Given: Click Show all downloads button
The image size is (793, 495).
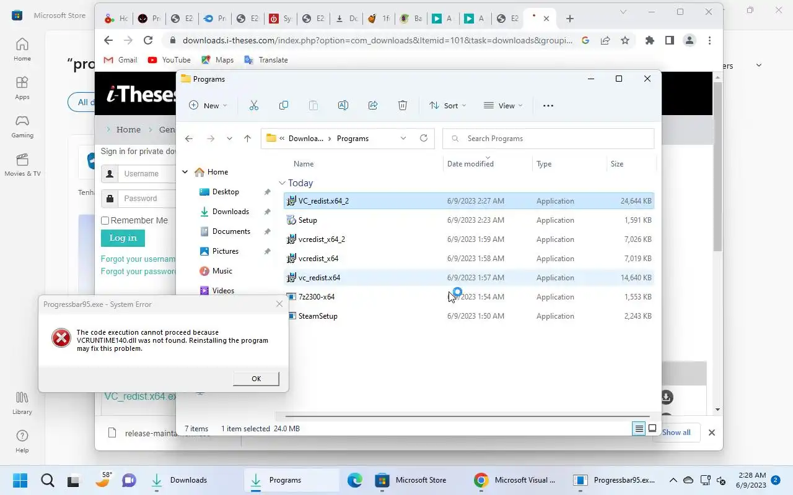Looking at the screenshot, I should (676, 433).
